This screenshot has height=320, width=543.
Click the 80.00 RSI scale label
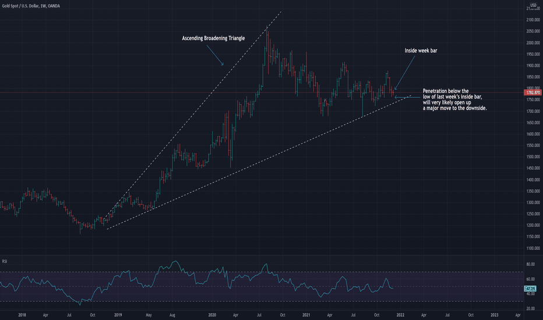coord(531,264)
